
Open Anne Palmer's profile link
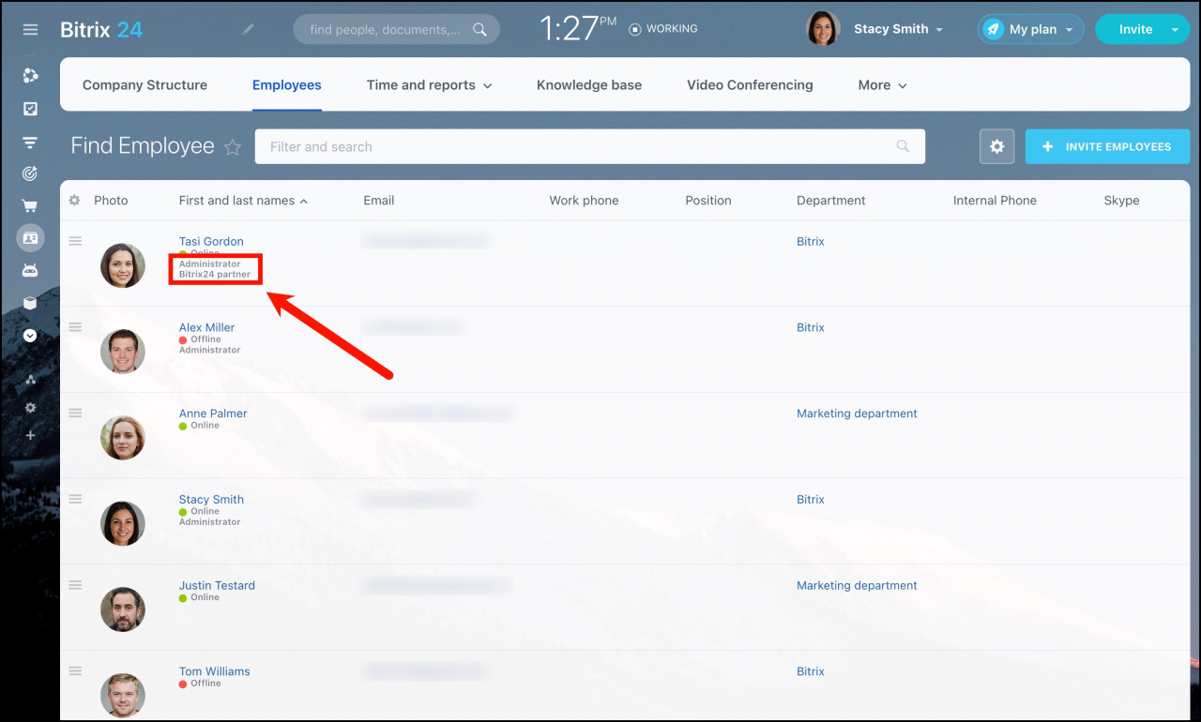[x=212, y=413]
